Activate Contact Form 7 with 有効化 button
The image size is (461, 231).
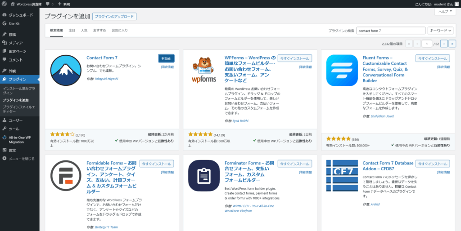click(166, 58)
